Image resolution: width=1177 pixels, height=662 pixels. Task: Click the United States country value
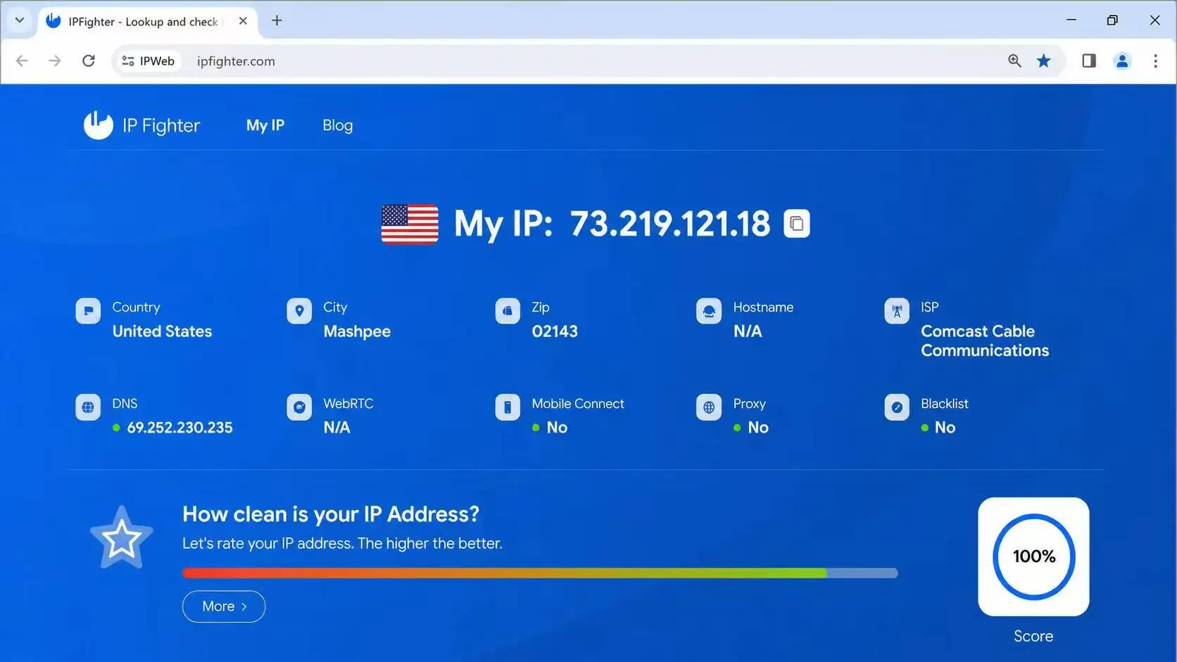coord(162,331)
